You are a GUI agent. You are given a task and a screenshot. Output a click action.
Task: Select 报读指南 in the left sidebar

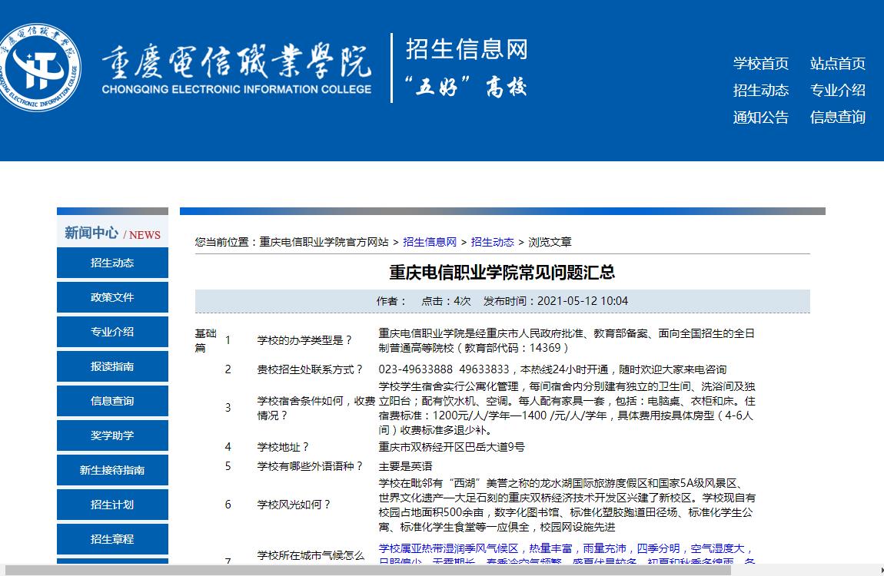(112, 366)
